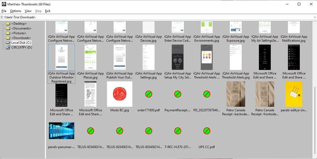Select the iQAir Places.jpg thumbnail
Screen dimensions: 317x159
click(90, 57)
